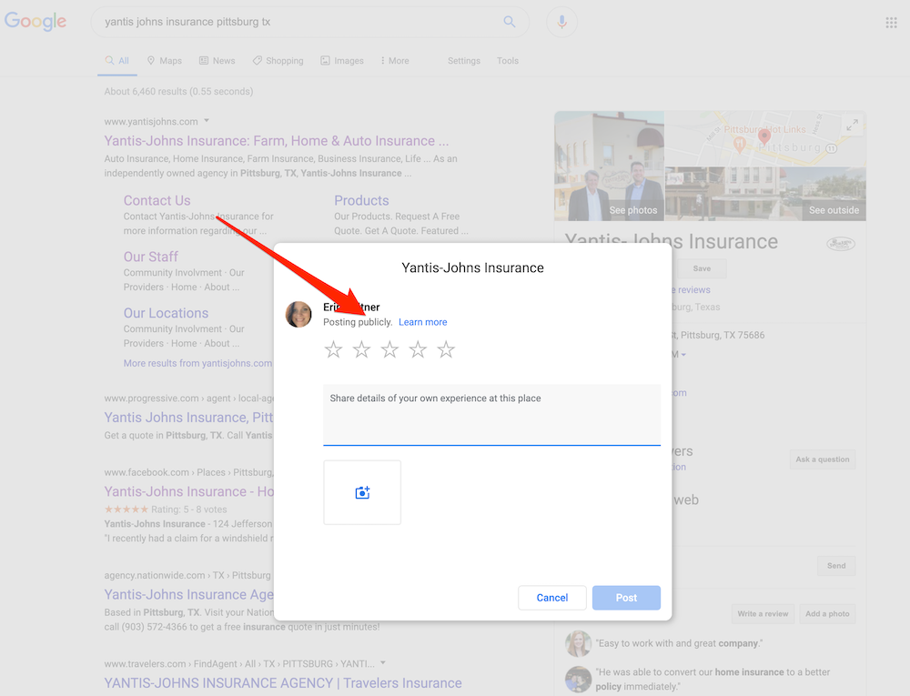Click the Google logo
The width and height of the screenshot is (910, 696).
click(35, 22)
